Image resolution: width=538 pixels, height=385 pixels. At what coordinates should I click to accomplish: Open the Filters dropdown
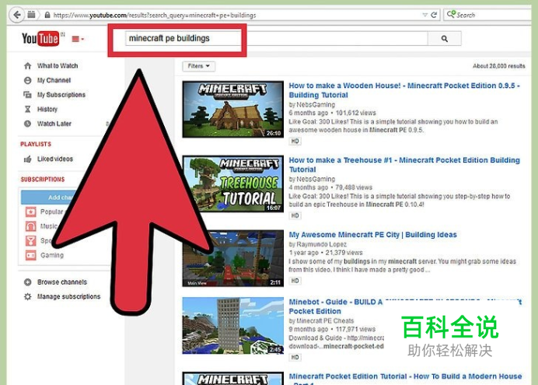(x=199, y=66)
